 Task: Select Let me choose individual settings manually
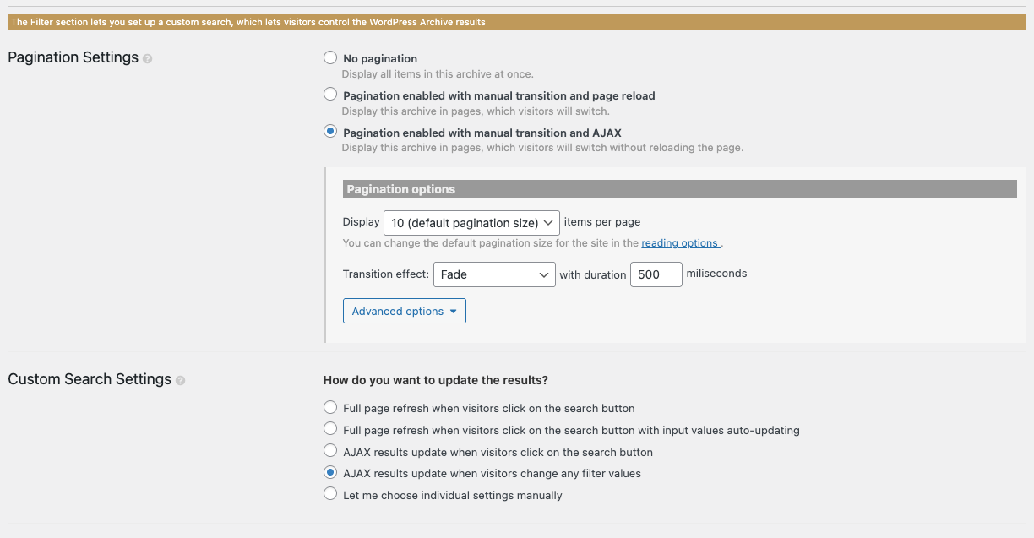click(330, 496)
